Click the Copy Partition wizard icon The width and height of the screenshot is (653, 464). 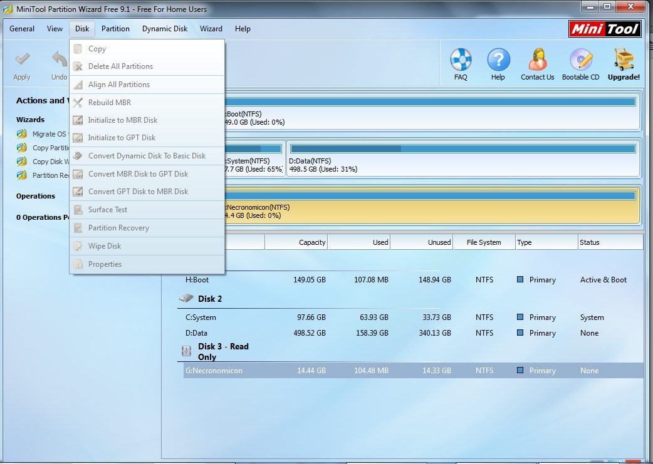[22, 148]
